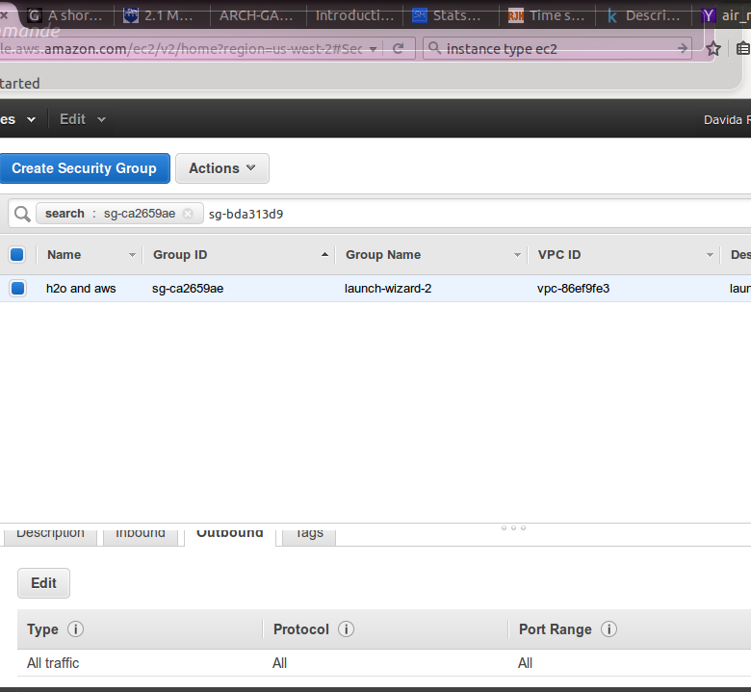
Task: Switch to the Inbound tab
Action: click(x=141, y=534)
